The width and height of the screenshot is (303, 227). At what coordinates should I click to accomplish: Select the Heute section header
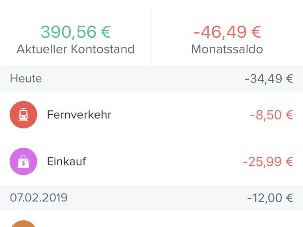click(x=26, y=79)
